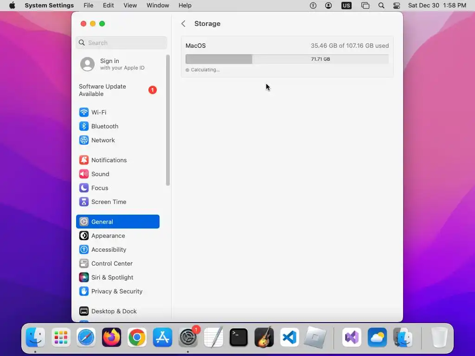Open Trash from the Dock
The image size is (475, 356).
(x=439, y=337)
